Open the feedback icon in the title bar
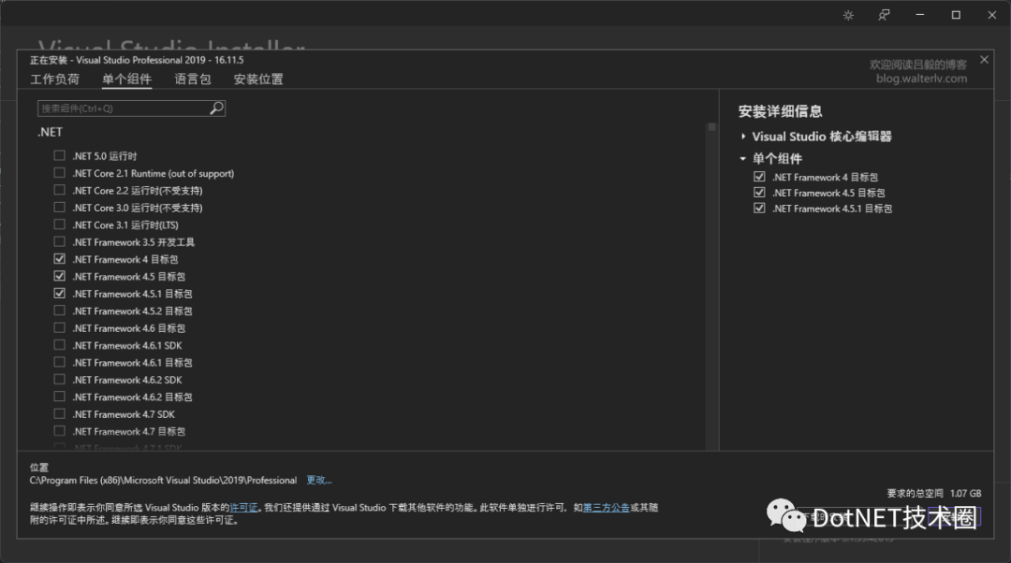 click(x=884, y=15)
